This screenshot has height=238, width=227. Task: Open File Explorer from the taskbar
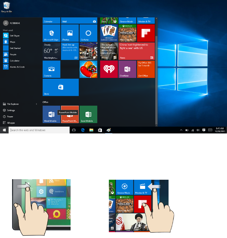tap(91, 130)
